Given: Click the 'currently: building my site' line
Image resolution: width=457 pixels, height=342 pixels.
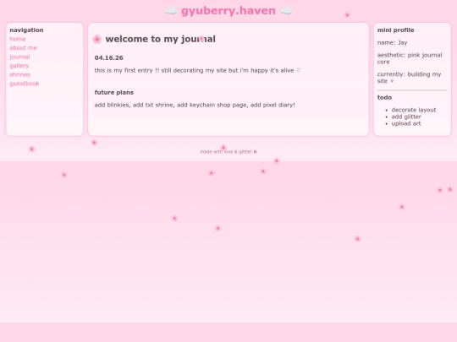Looking at the screenshot, I should click(x=409, y=78).
